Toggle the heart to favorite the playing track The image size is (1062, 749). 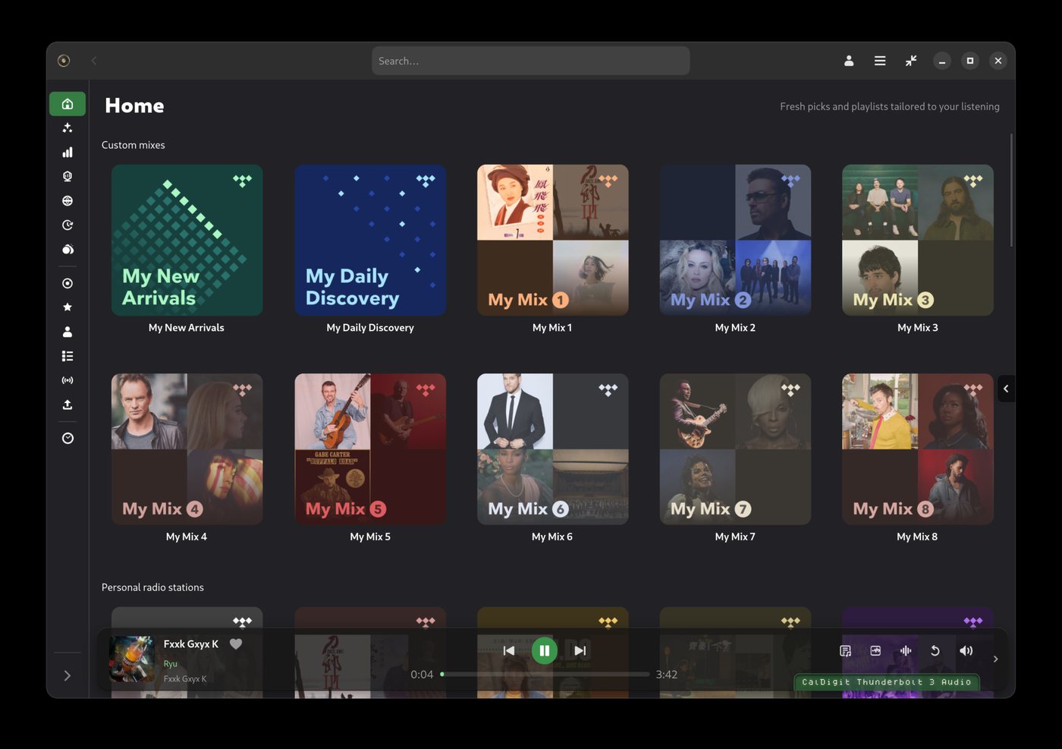tap(236, 644)
